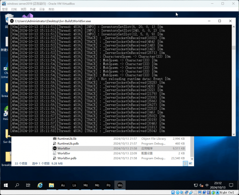Click the active Wo taskbar window button

pos(120,185)
